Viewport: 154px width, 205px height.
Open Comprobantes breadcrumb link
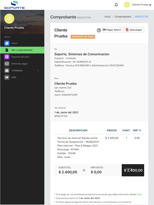[123, 17]
